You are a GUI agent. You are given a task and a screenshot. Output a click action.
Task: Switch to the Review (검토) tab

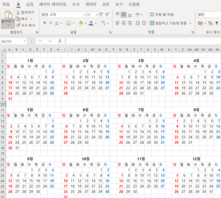106,4
